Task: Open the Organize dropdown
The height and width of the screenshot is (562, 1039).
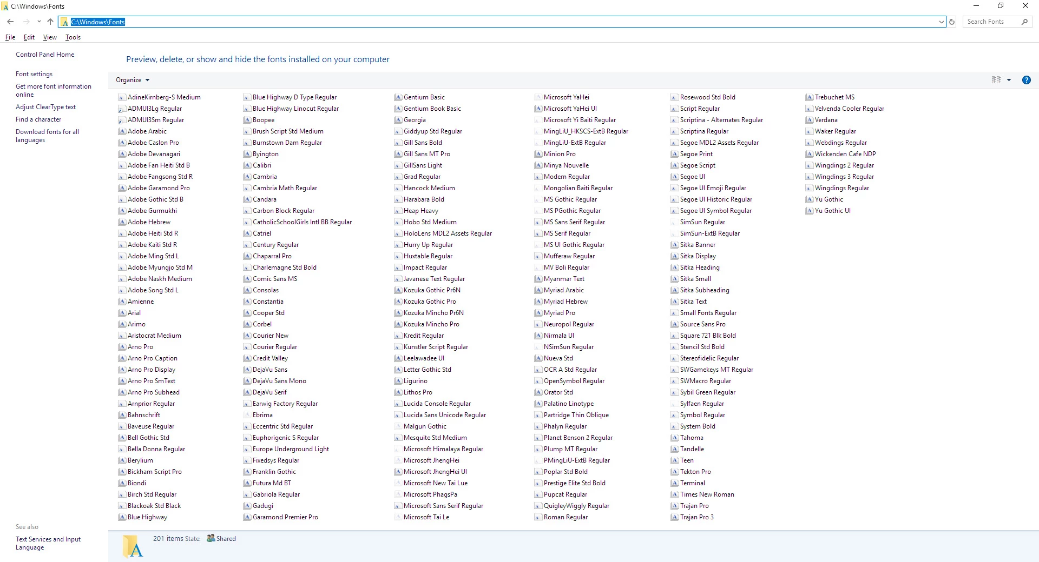Action: coord(133,80)
